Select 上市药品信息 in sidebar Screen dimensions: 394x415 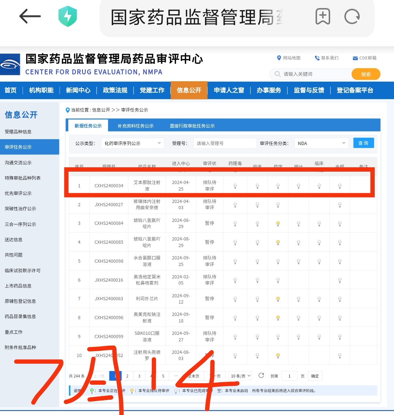click(18, 286)
